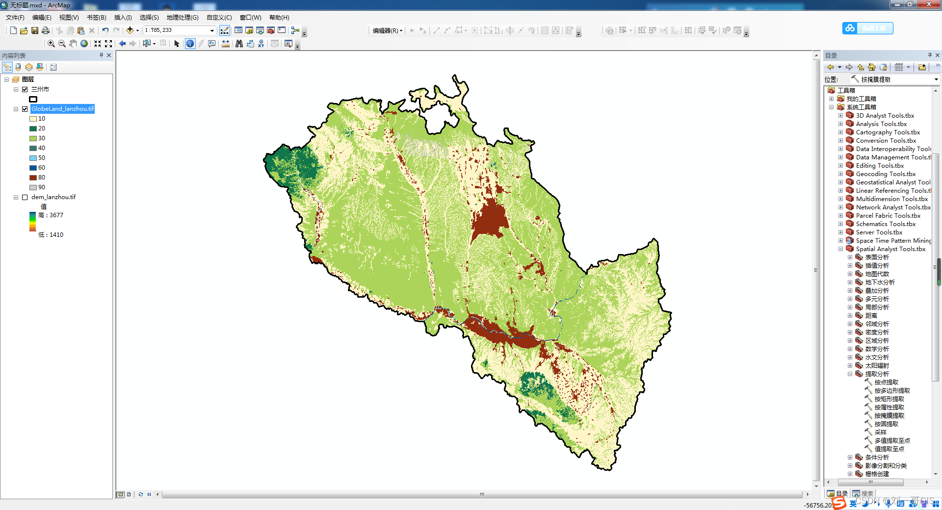The image size is (942, 510).
Task: Select the Zoom In tool
Action: tap(51, 44)
